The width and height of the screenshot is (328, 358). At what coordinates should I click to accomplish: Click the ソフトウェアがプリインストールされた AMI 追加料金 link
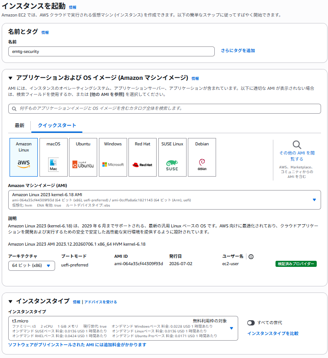(77, 345)
